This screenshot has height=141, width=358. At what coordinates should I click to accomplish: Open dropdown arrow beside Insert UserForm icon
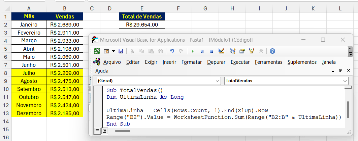point(113,51)
